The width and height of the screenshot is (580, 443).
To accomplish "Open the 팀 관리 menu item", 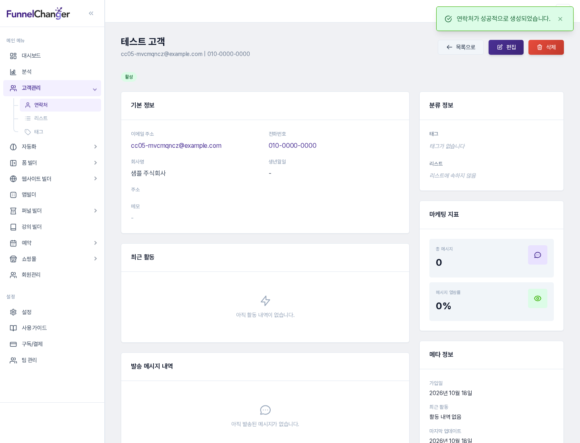I will click(x=52, y=360).
